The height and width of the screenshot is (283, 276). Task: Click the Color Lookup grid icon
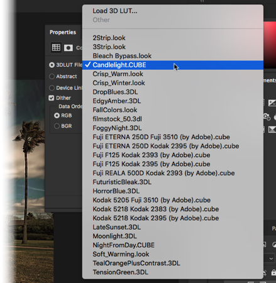pos(56,48)
